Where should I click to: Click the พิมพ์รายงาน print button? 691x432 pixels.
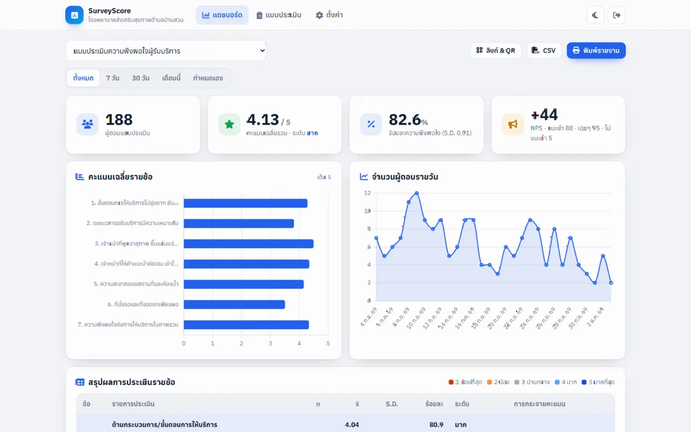[x=596, y=50]
